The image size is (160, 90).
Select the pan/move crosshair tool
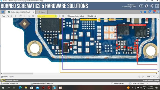(24, 16)
